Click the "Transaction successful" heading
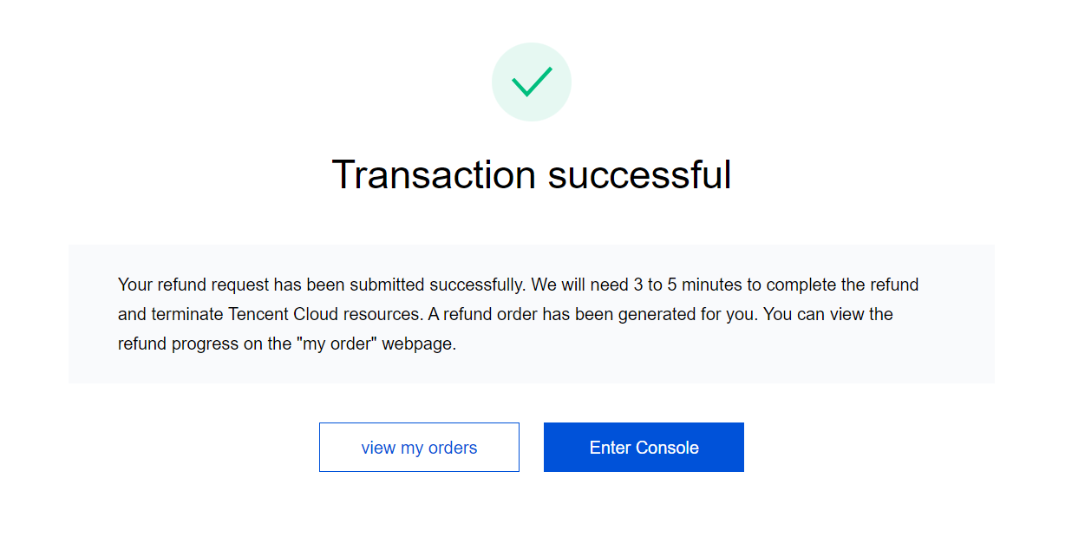Viewport: 1072px width, 537px height. [x=531, y=174]
